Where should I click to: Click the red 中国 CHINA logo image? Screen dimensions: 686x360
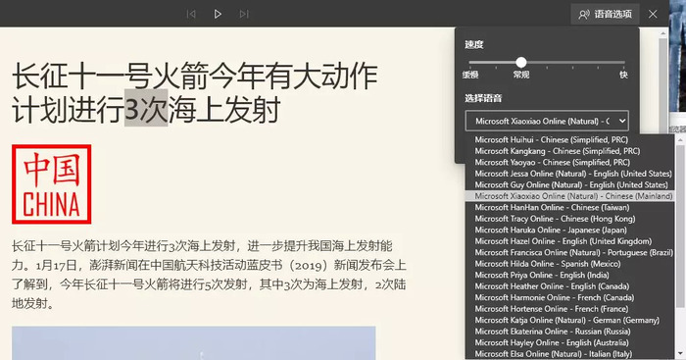[x=52, y=184]
